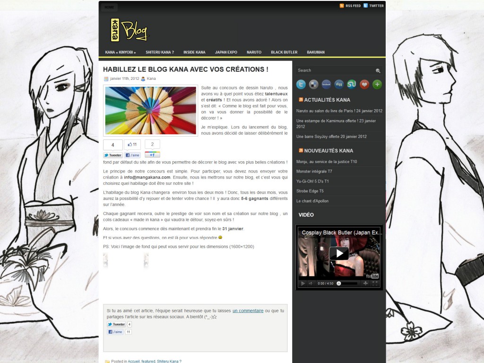Open the RSS Feed link in header
Viewport: 484px width, 363px height.
pyautogui.click(x=353, y=6)
